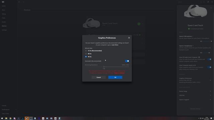Show hidden system tray icons
214x120 pixels.
pyautogui.click(x=199, y=118)
